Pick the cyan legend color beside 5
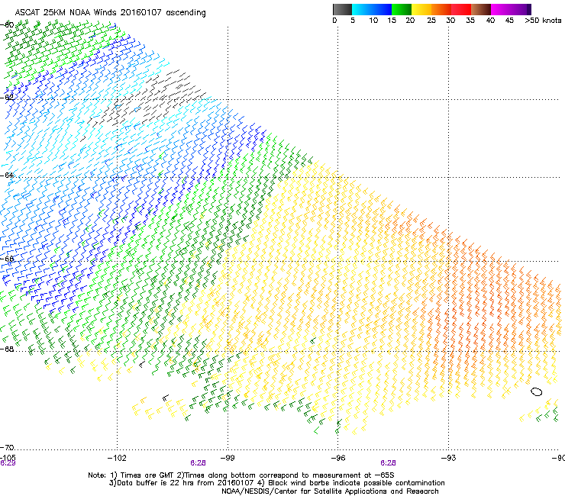Screen dimensions: 565x496 tap(362, 9)
